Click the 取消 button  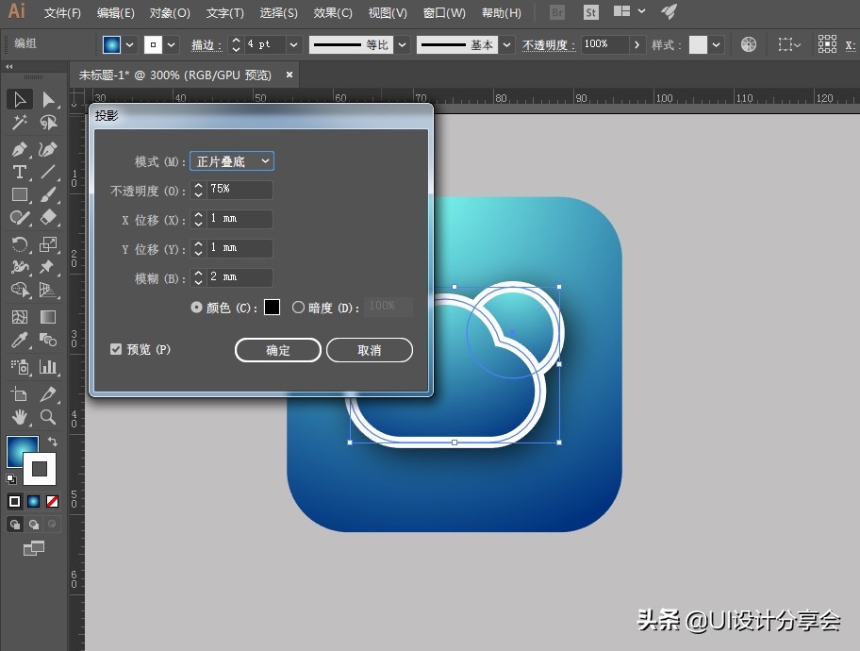click(370, 350)
